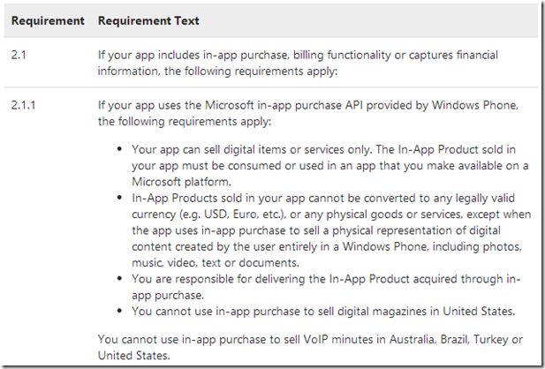
Task: Select requirement number 2.1.1 cell
Action: tap(23, 105)
